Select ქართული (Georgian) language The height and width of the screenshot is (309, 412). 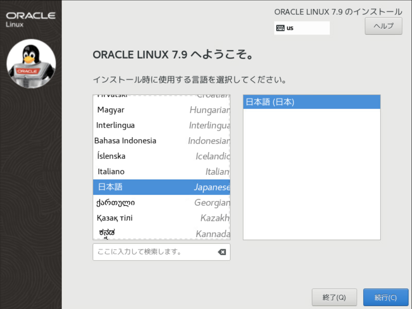(161, 203)
